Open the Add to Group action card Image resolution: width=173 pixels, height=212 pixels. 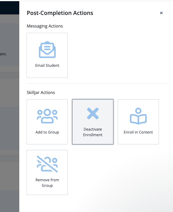pyautogui.click(x=47, y=122)
